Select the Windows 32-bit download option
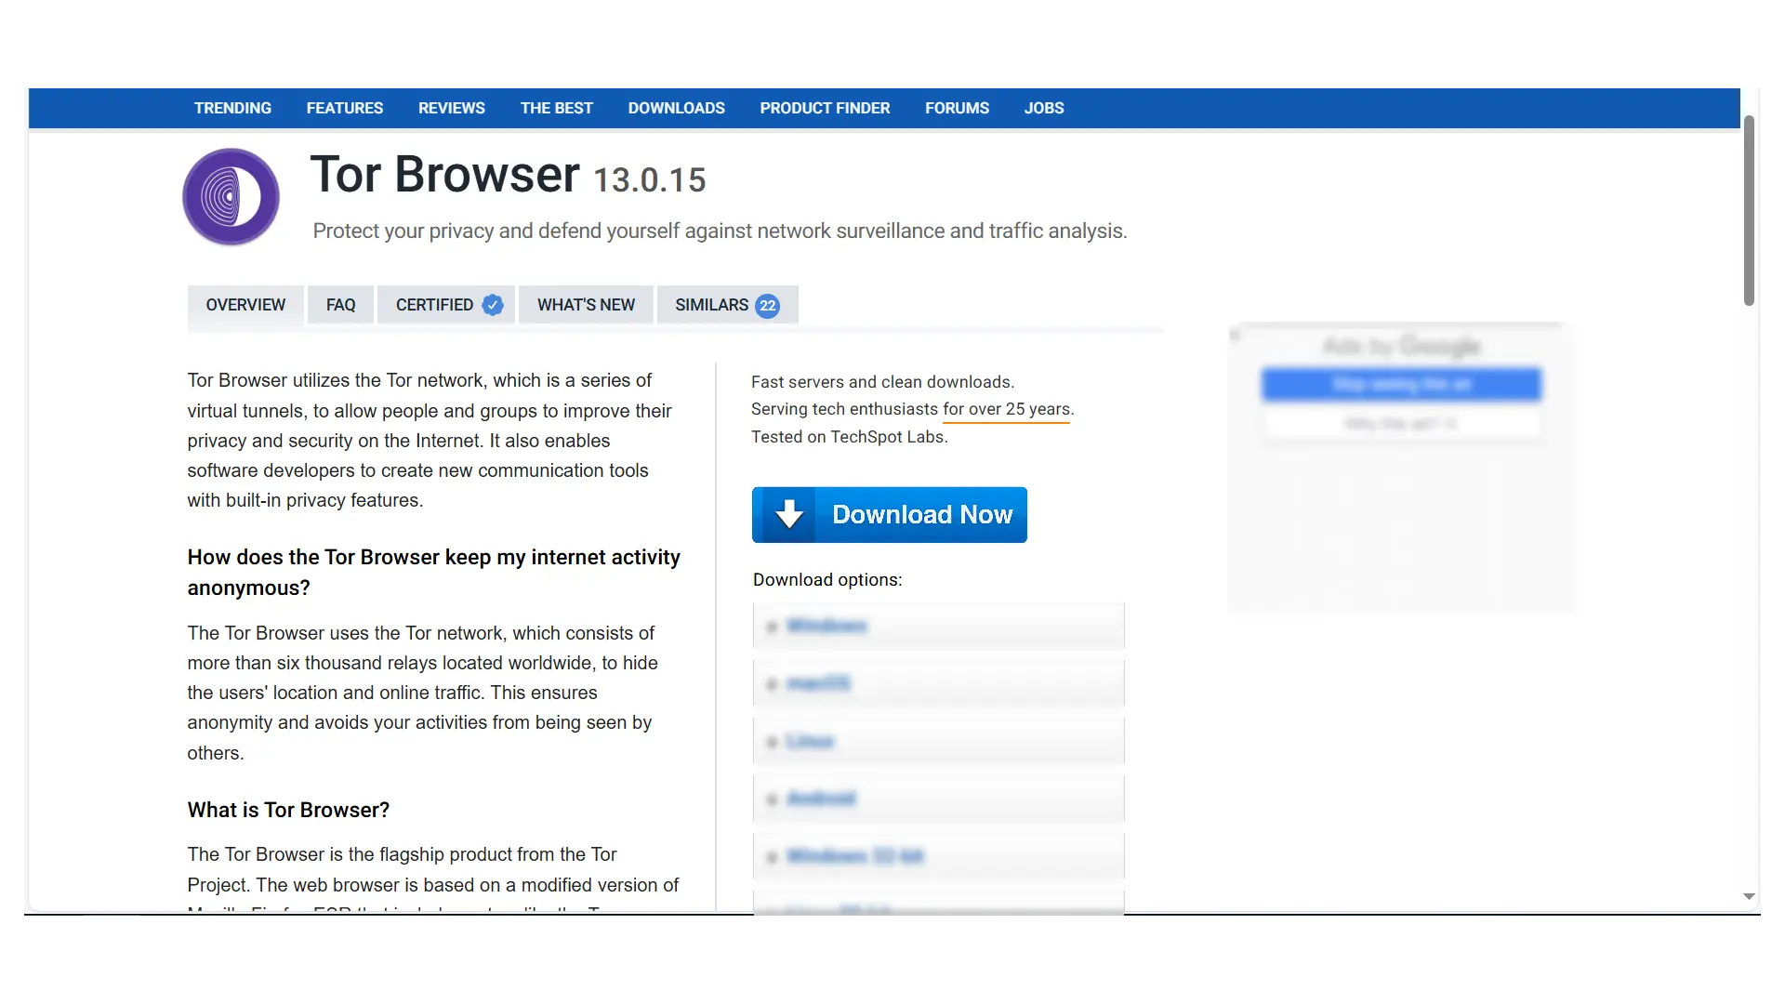1785x1004 pixels. [938, 856]
